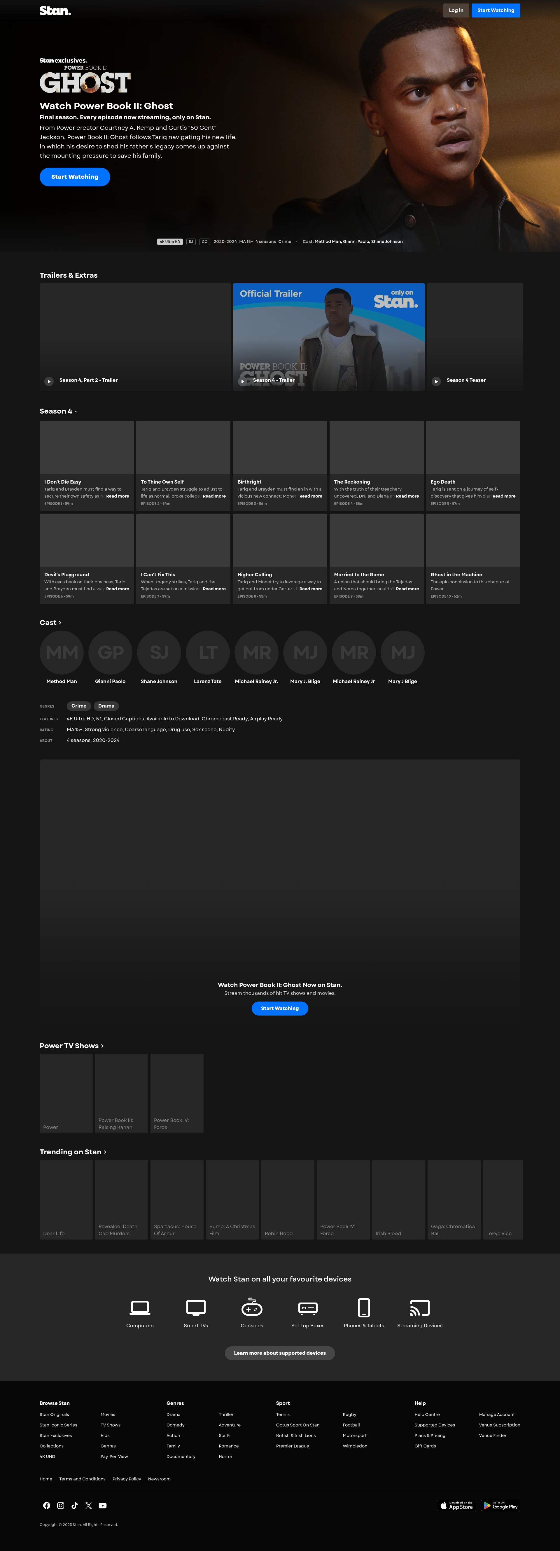Click hero Start Watching button

click(x=75, y=177)
